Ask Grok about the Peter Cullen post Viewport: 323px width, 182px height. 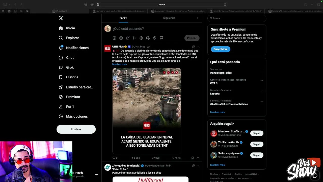click(193, 166)
